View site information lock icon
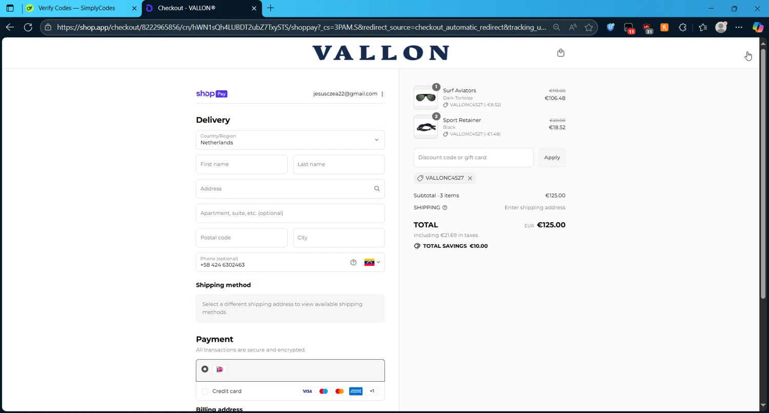The image size is (769, 413). coord(48,27)
